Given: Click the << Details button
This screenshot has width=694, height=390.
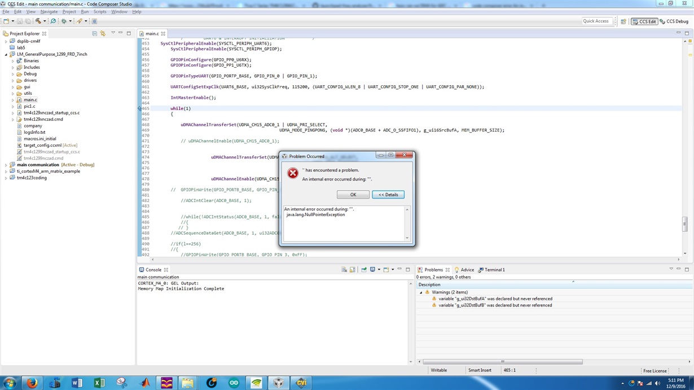Looking at the screenshot, I should click(x=388, y=195).
